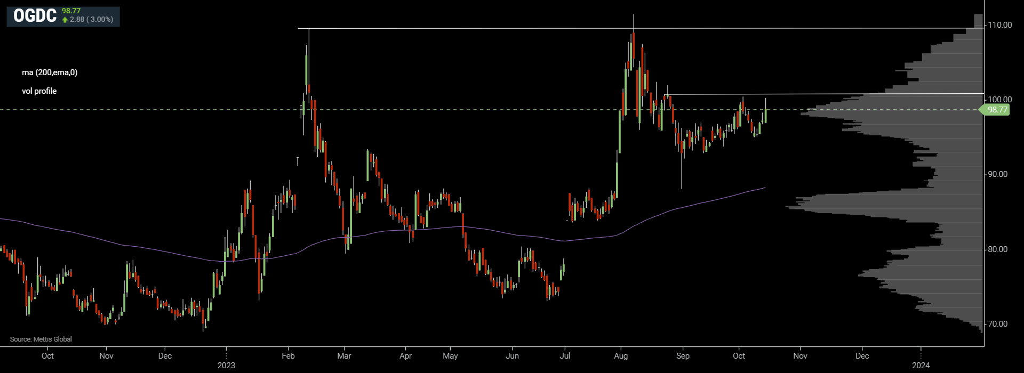Click the green up arrow change indicator
The height and width of the screenshot is (373, 1024).
coord(65,20)
